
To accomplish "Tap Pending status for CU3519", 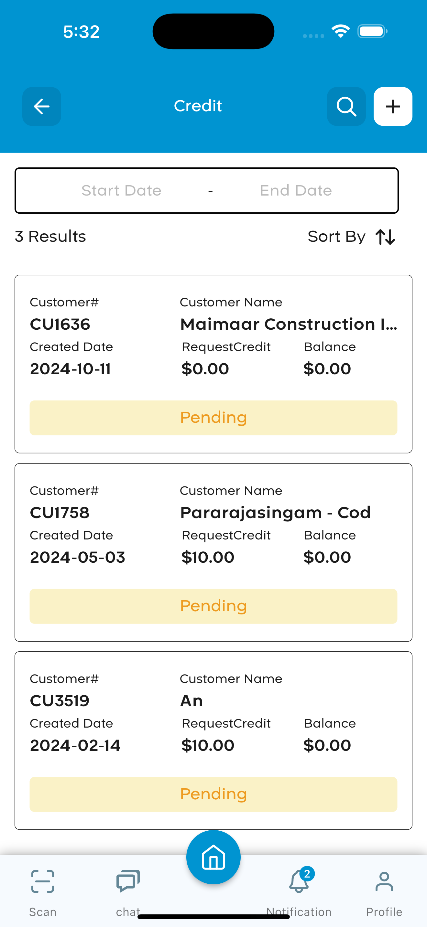I will pyautogui.click(x=213, y=794).
